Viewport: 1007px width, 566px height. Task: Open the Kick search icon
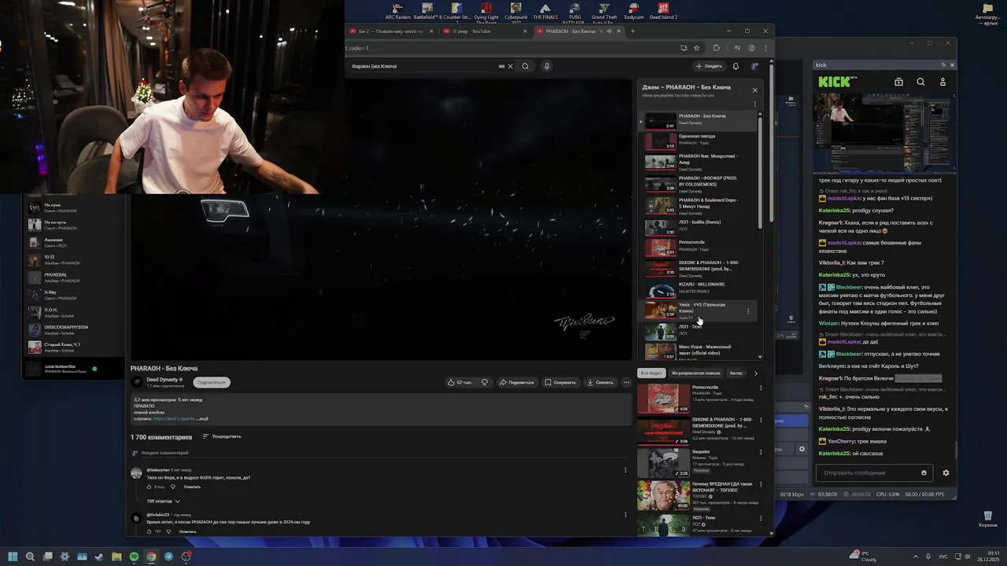pos(920,82)
